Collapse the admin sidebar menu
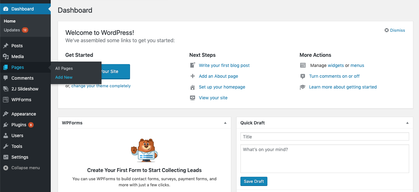The height and width of the screenshot is (192, 419). click(22, 168)
